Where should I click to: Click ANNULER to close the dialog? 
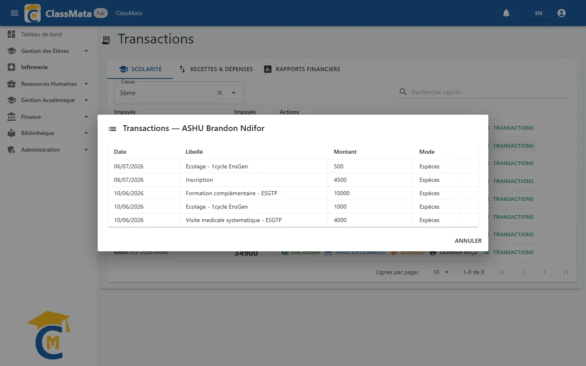click(x=468, y=241)
